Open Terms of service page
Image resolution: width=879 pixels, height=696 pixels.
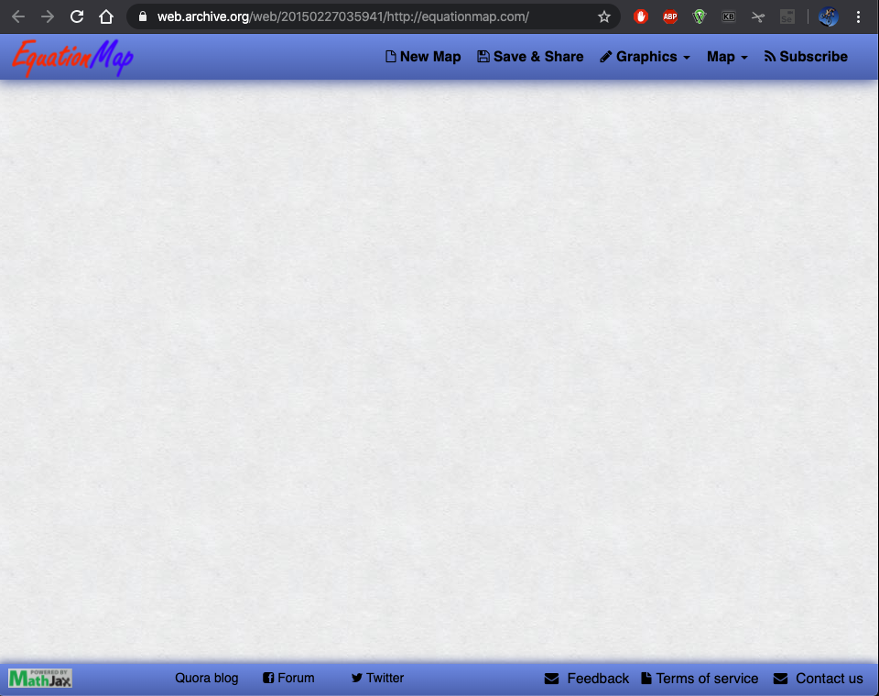coord(700,679)
